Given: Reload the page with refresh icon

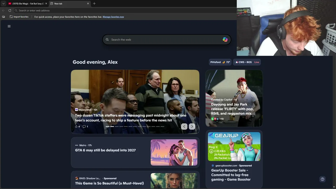Looking at the screenshot, I should pyautogui.click(x=10, y=10).
